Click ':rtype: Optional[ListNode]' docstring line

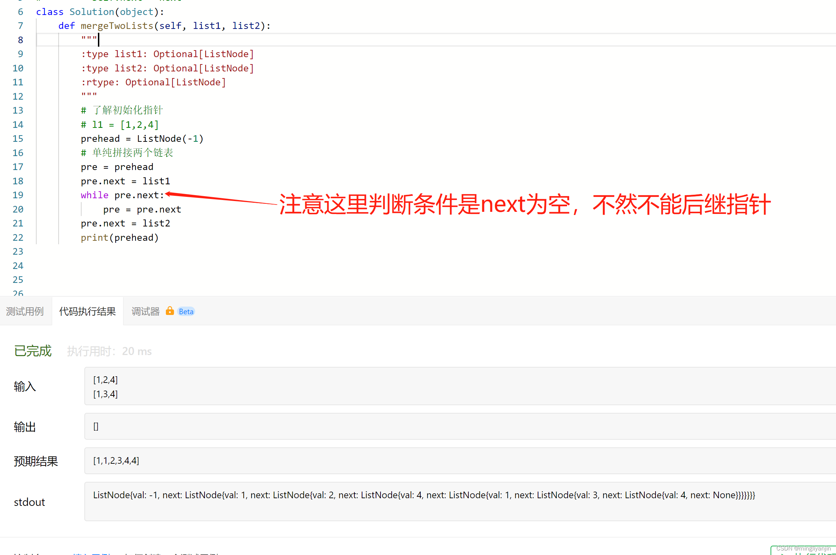click(x=153, y=82)
